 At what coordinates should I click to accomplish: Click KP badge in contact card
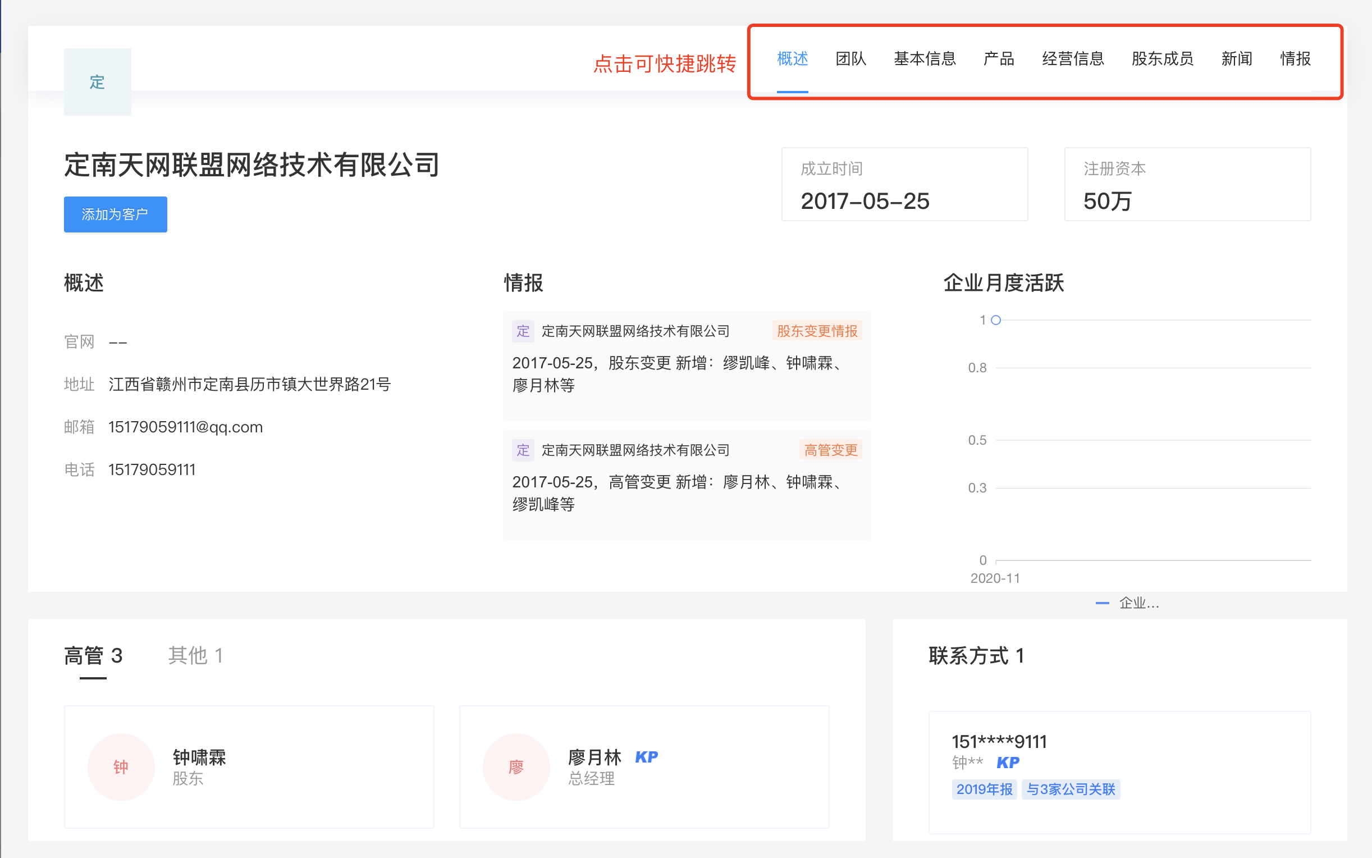click(x=1007, y=763)
